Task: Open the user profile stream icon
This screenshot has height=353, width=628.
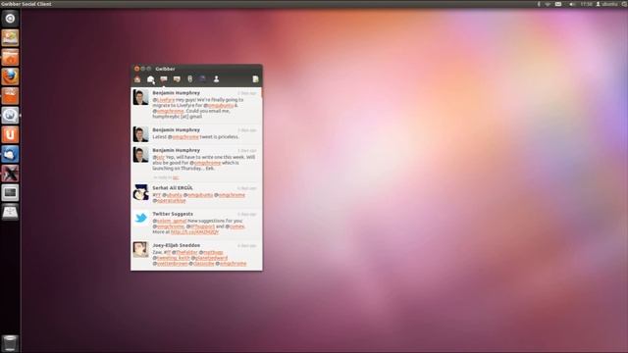Action: click(216, 79)
